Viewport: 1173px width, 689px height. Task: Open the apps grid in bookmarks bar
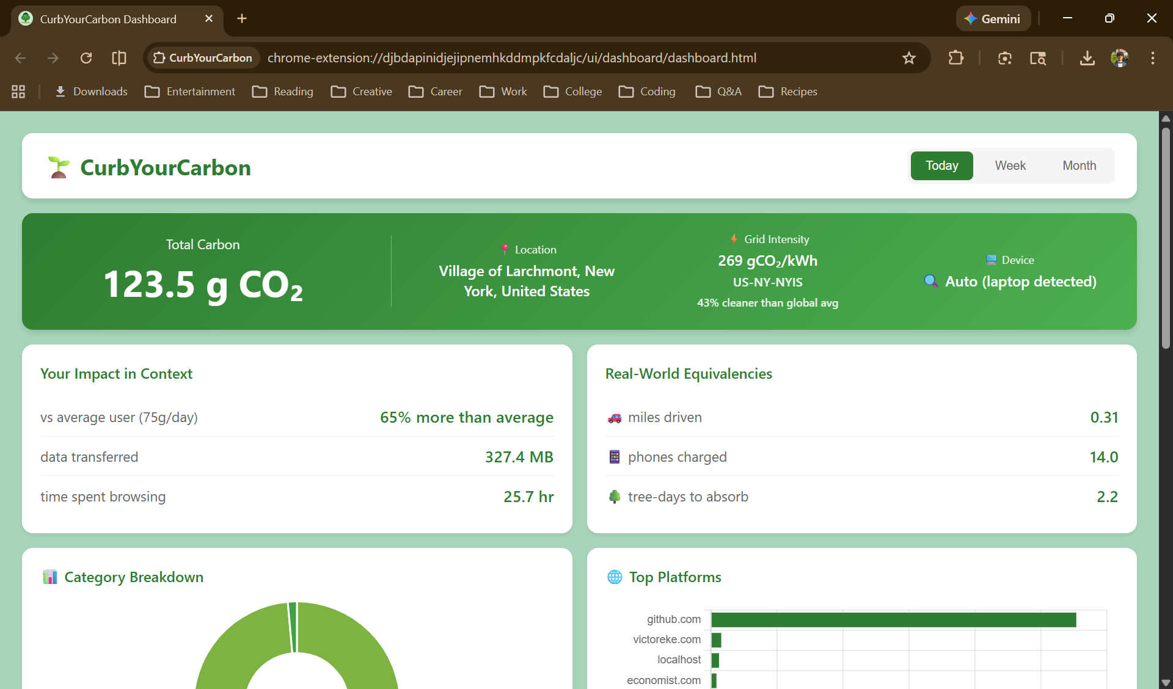coord(18,92)
